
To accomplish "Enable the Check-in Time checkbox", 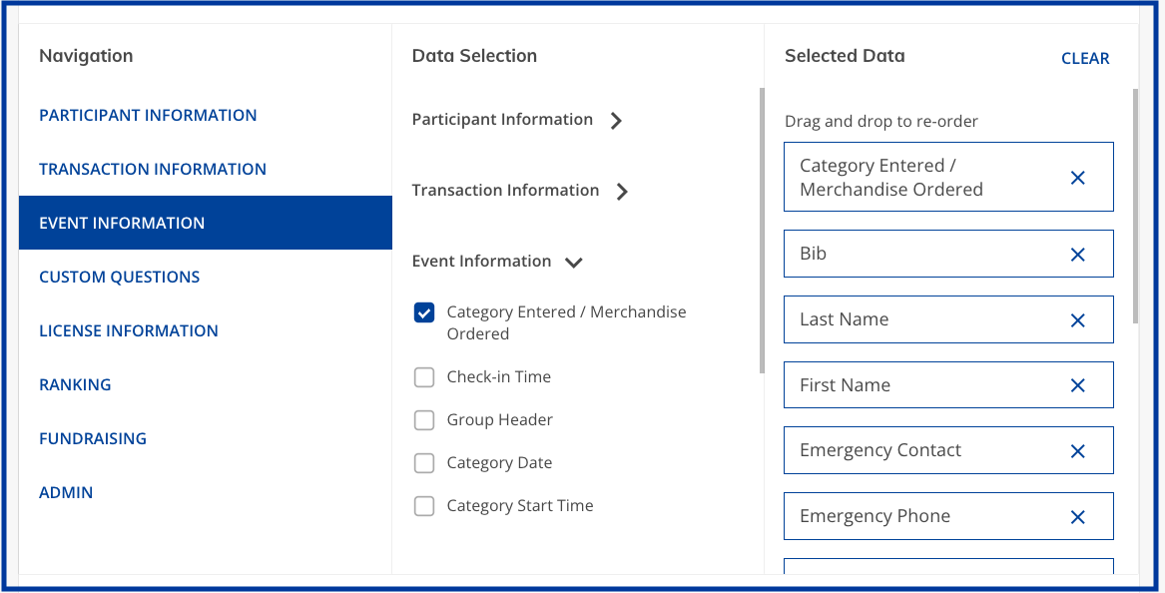I will [424, 377].
